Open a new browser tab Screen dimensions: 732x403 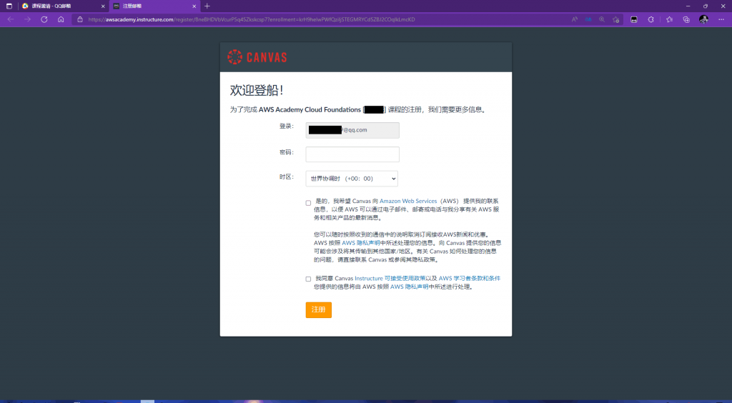click(207, 6)
